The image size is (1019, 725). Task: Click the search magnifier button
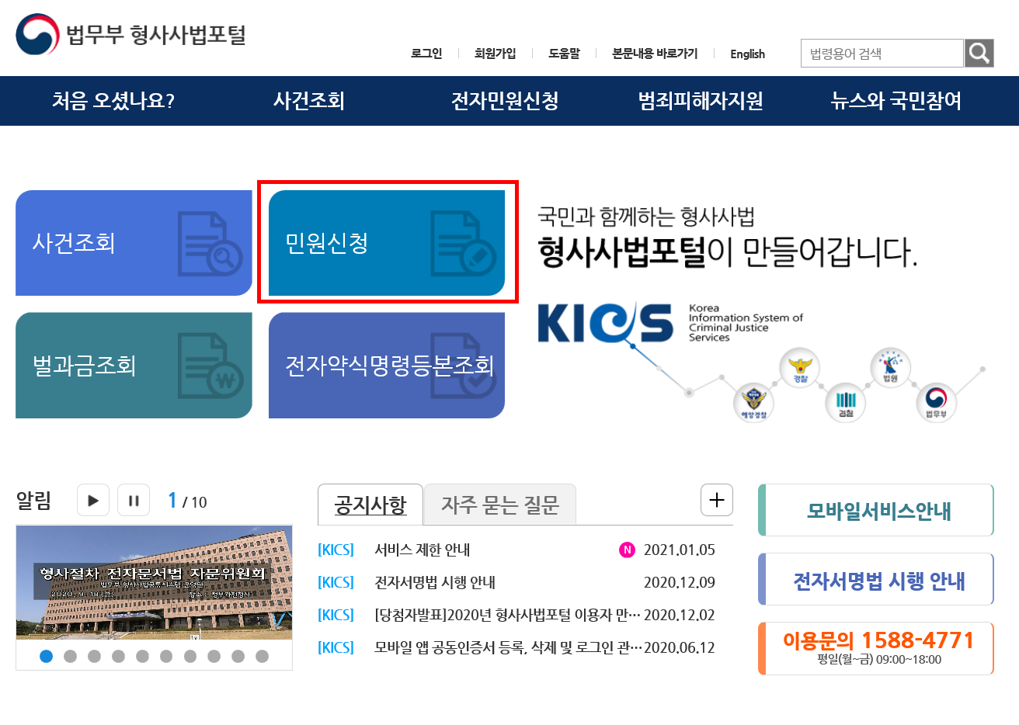979,53
